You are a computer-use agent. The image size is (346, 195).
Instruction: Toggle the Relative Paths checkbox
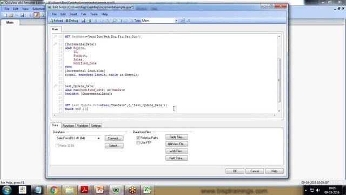(x=138, y=138)
